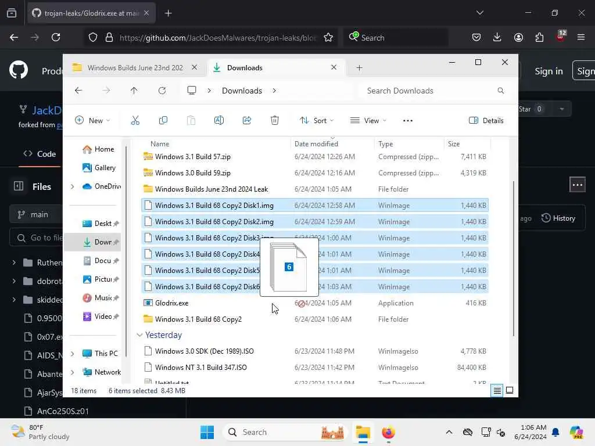Click the Delete trash can icon

(x=275, y=121)
